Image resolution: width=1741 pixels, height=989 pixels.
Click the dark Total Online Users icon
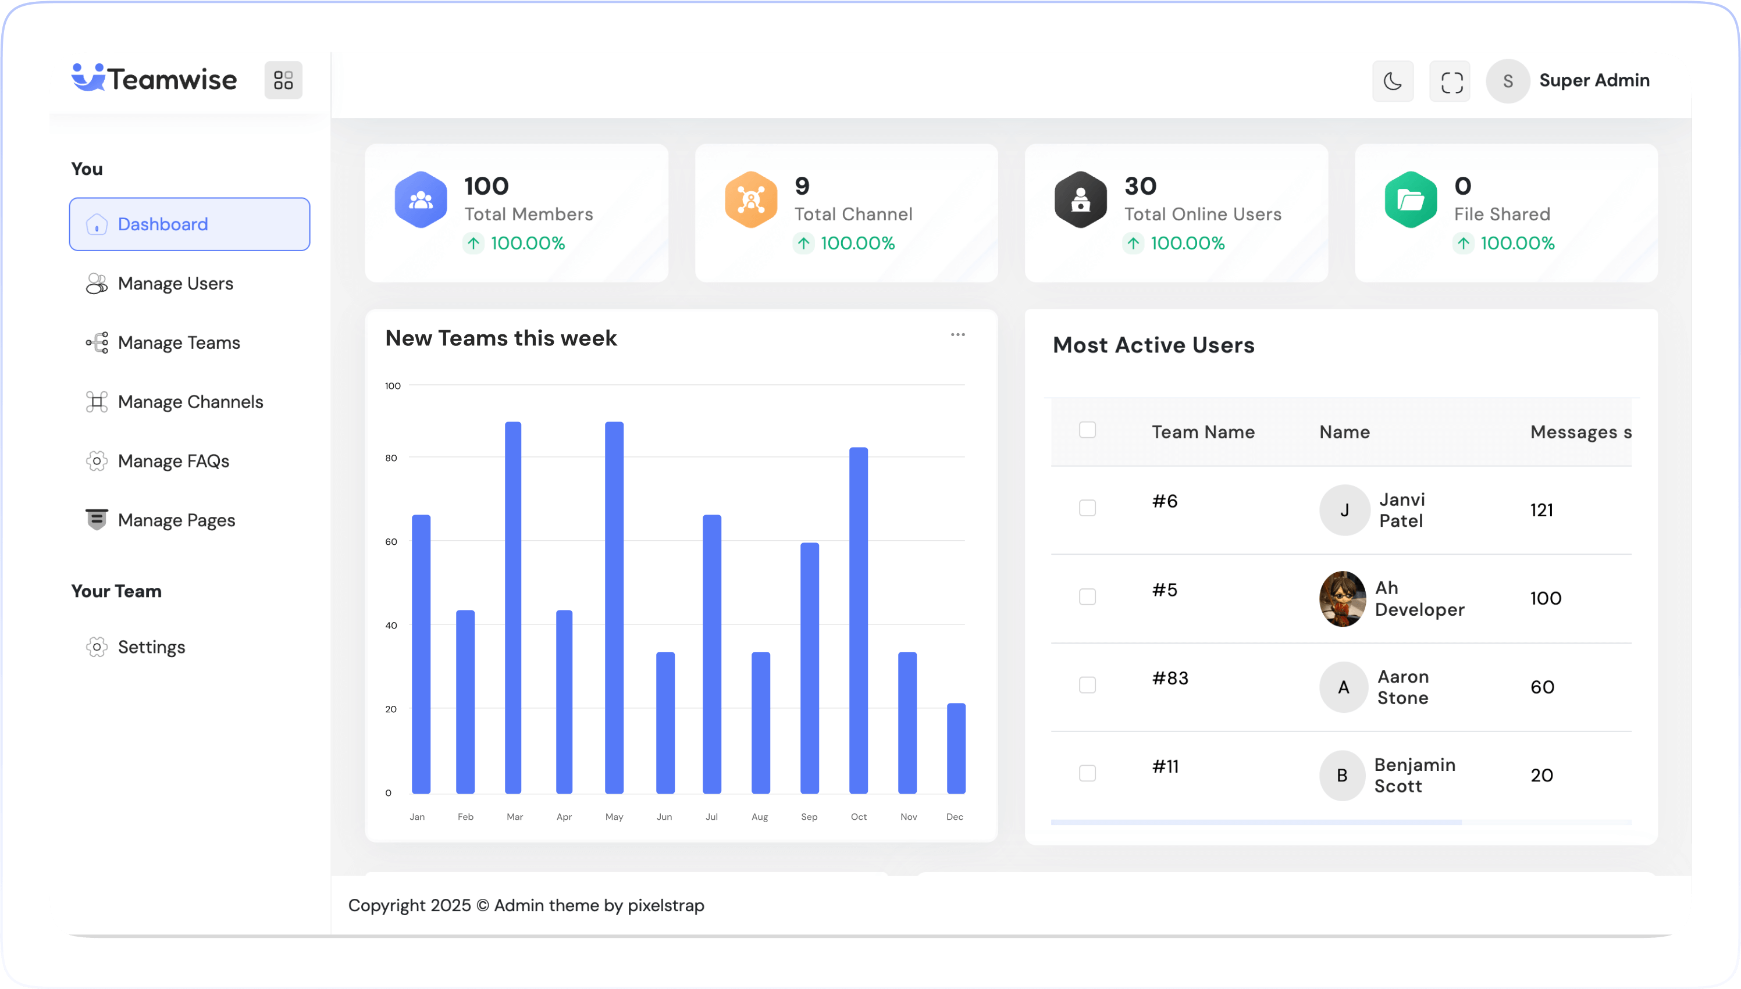click(x=1080, y=199)
